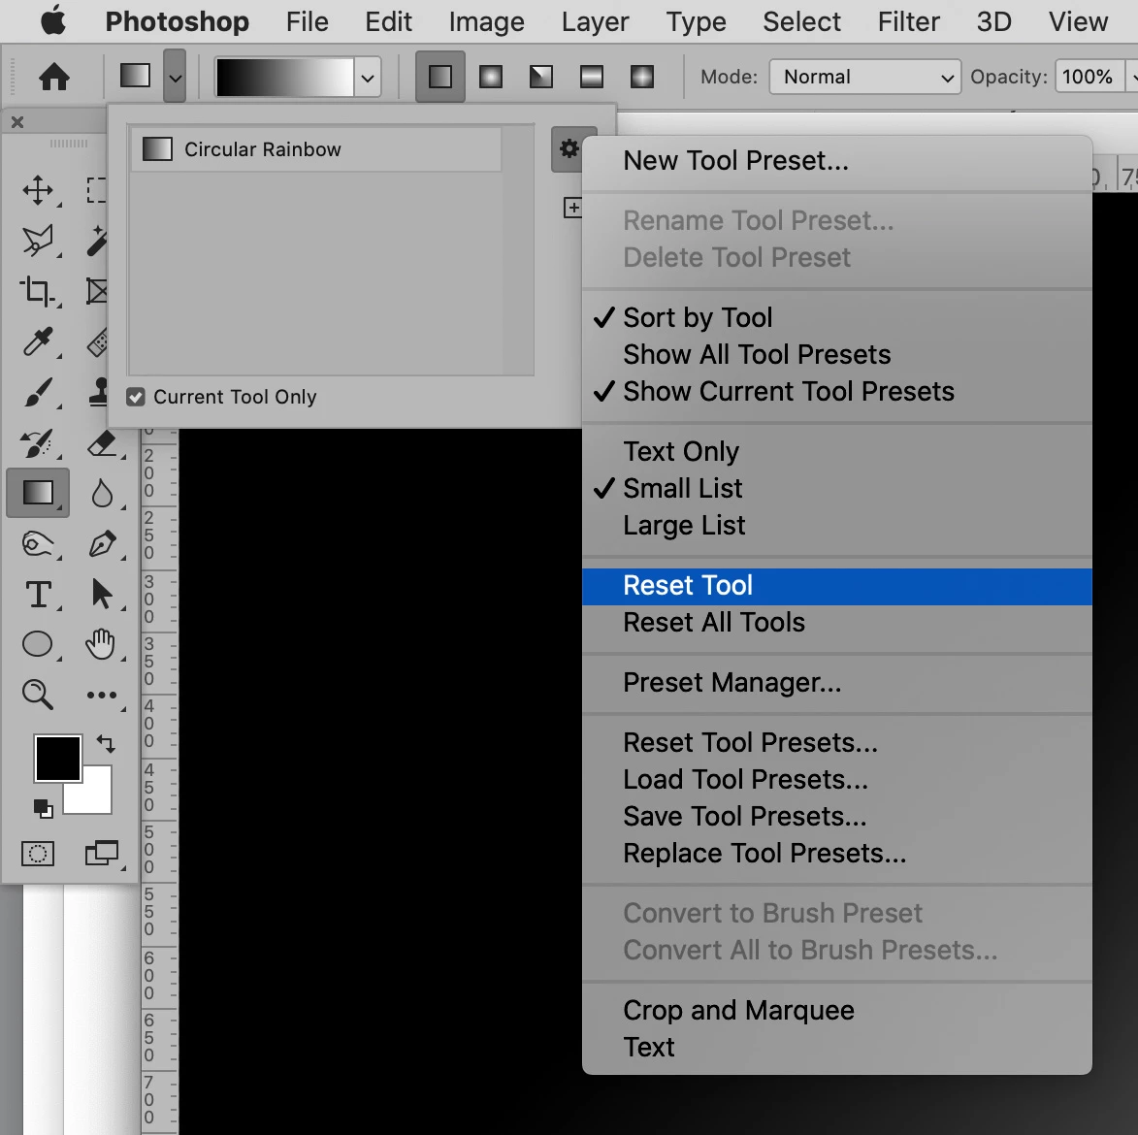Swap foreground and background colors
The height and width of the screenshot is (1135, 1138).
[x=106, y=744]
